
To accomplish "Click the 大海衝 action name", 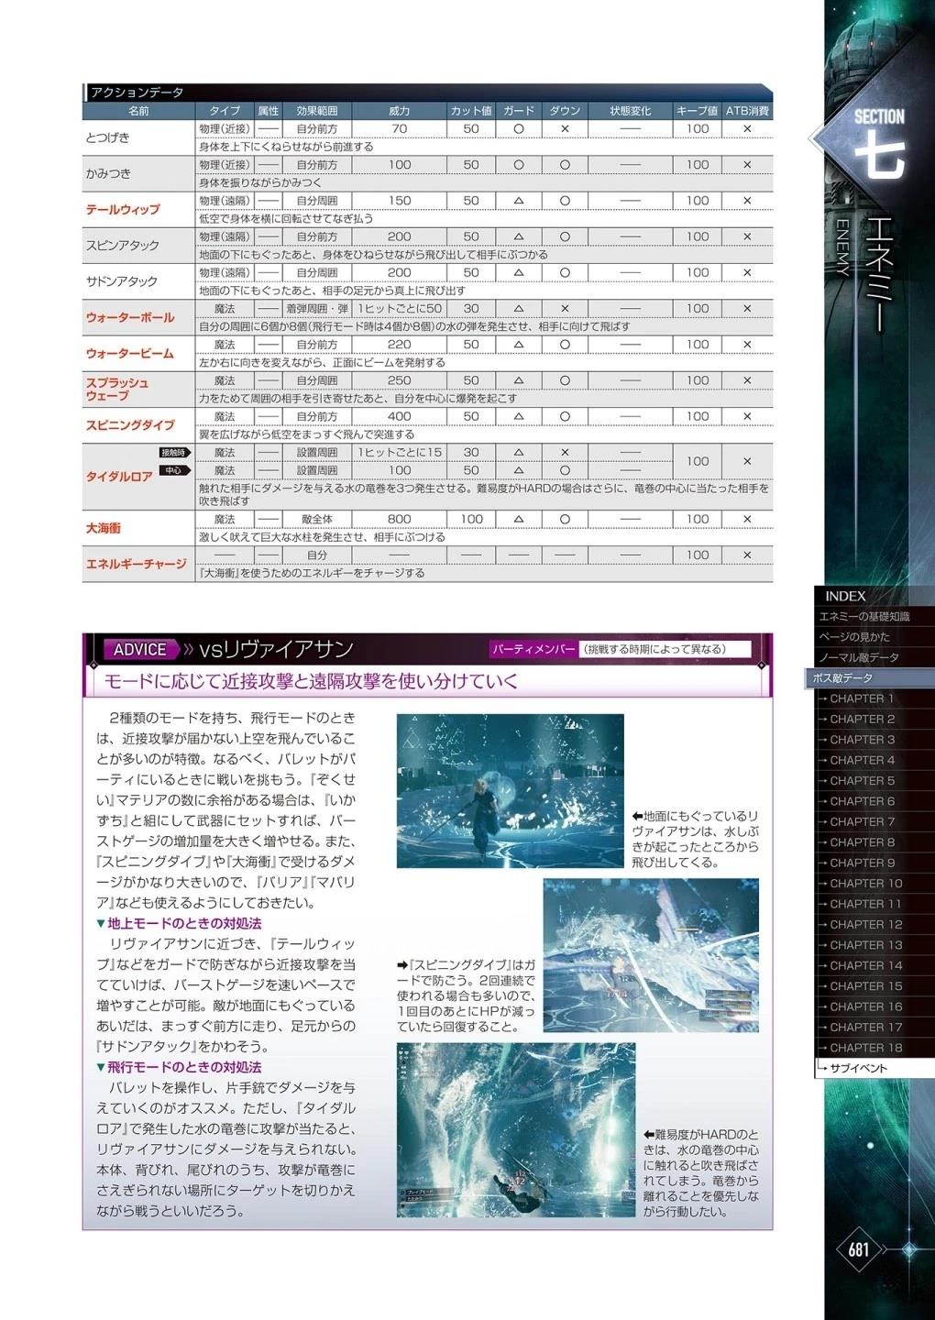I will 104,528.
